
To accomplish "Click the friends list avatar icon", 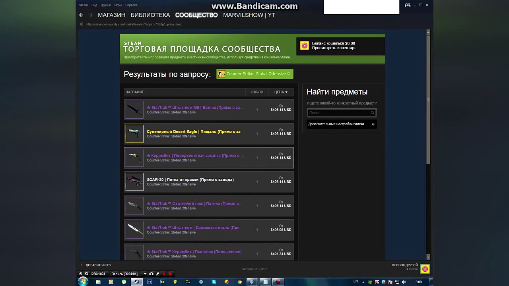I will tap(425, 269).
